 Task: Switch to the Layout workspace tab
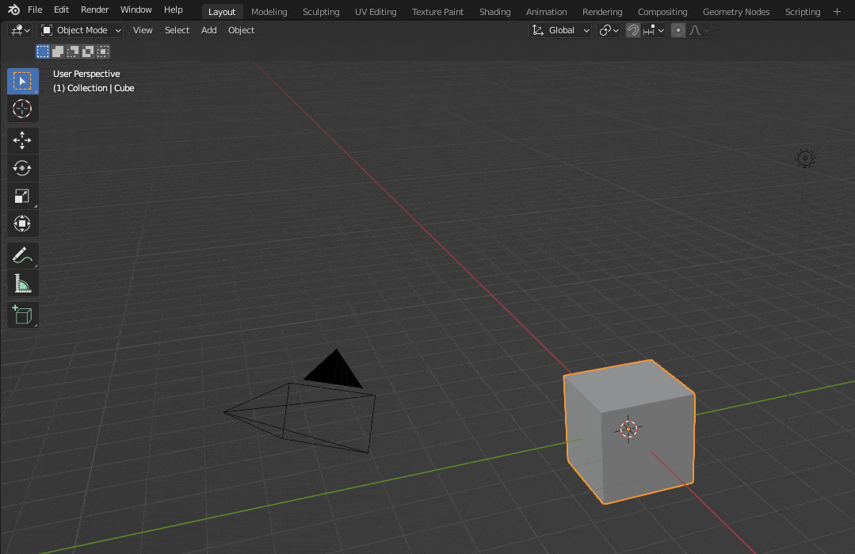pos(222,11)
